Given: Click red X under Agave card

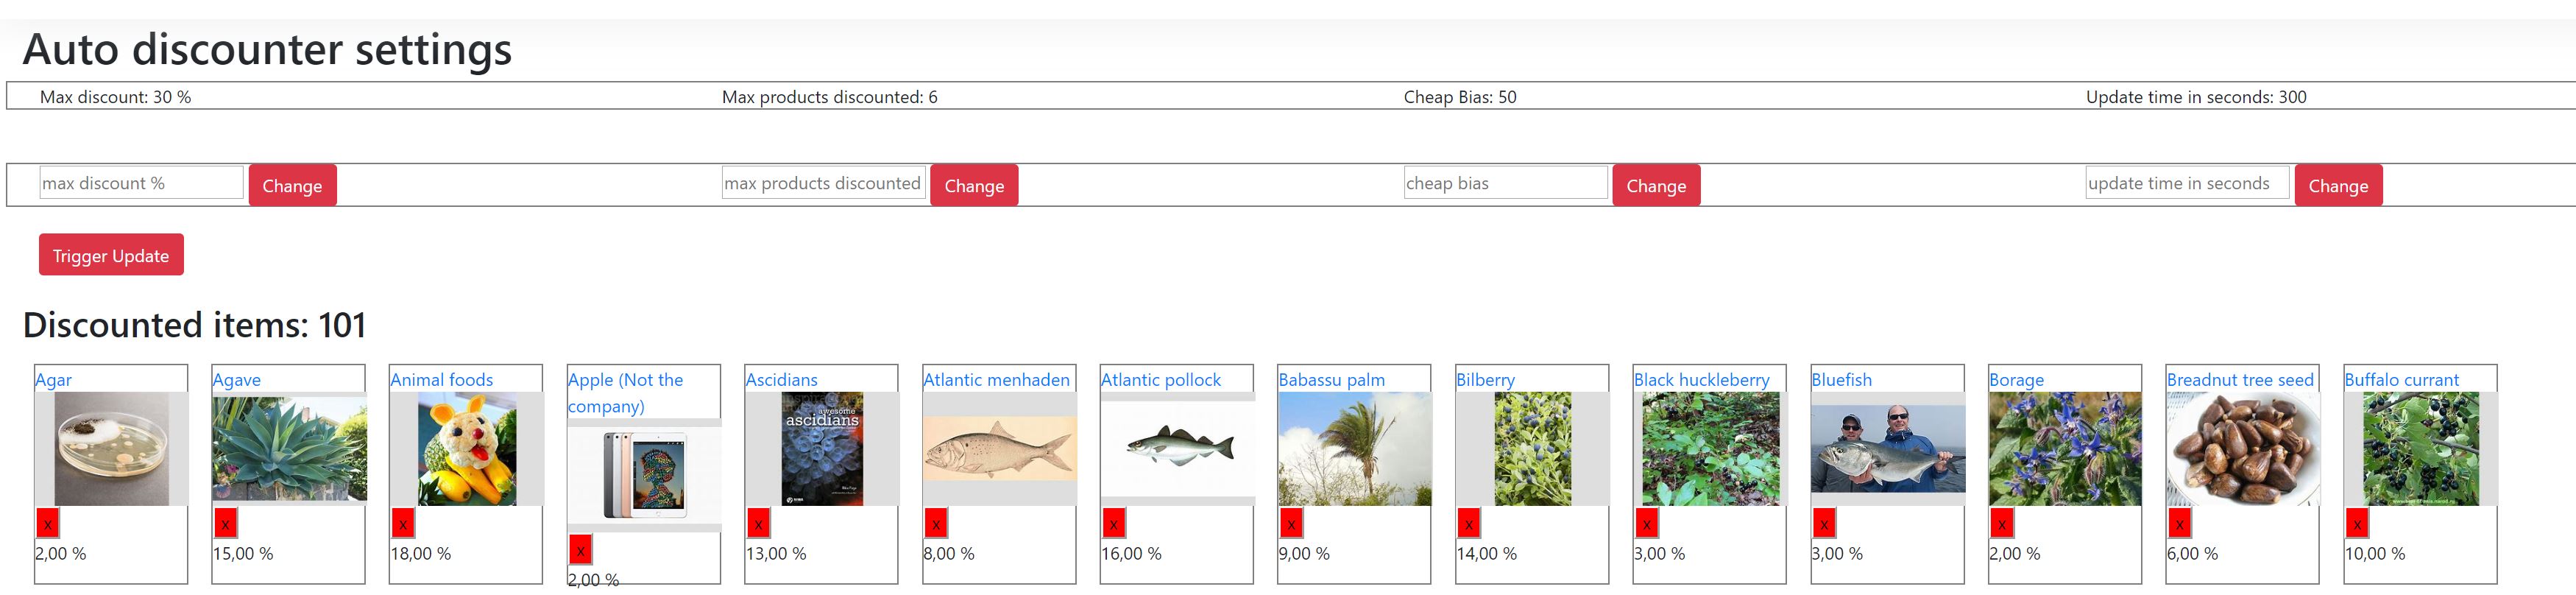Looking at the screenshot, I should (x=225, y=523).
